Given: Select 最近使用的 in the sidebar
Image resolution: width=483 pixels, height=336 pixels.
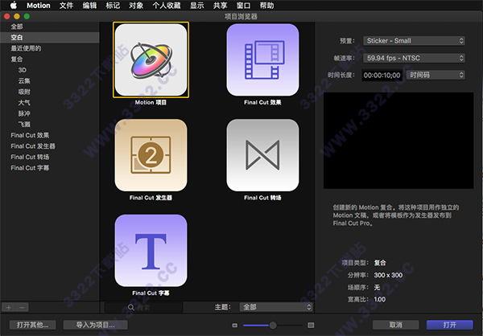Looking at the screenshot, I should [26, 48].
